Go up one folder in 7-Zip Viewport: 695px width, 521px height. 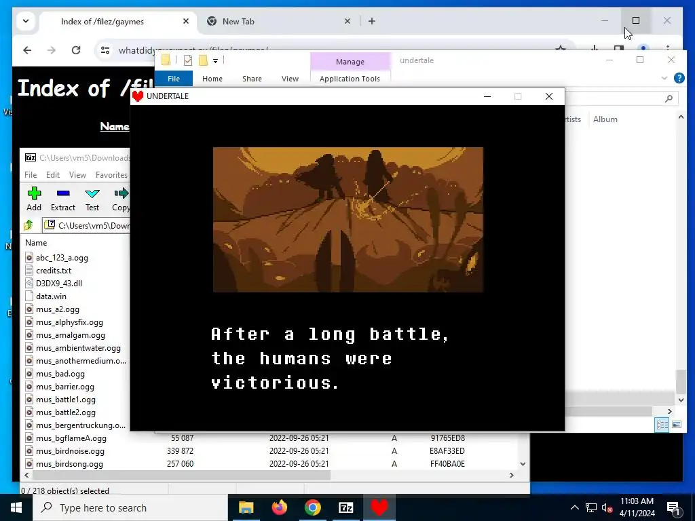point(29,225)
